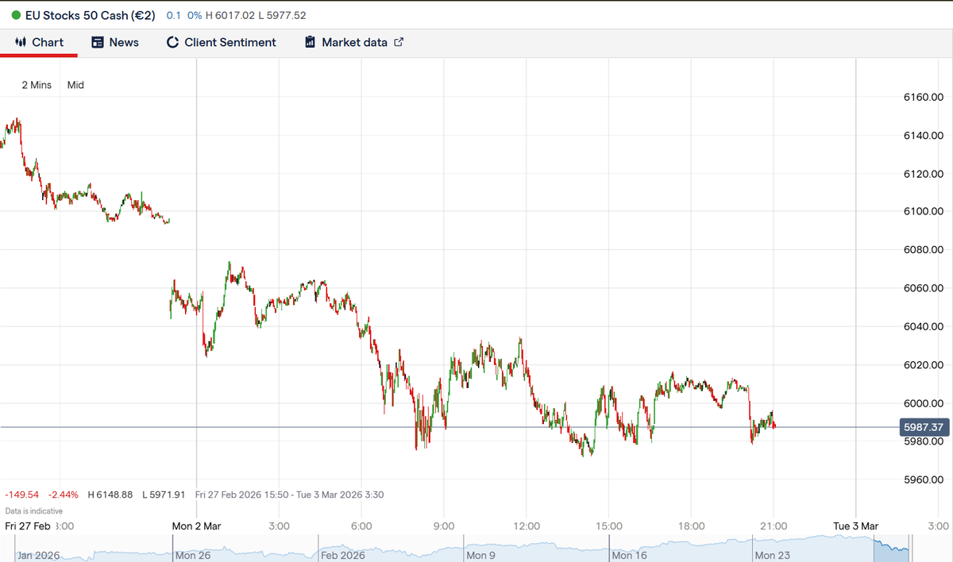Click the green market-status dot
Viewport: 953px width, 562px height.
click(x=14, y=14)
